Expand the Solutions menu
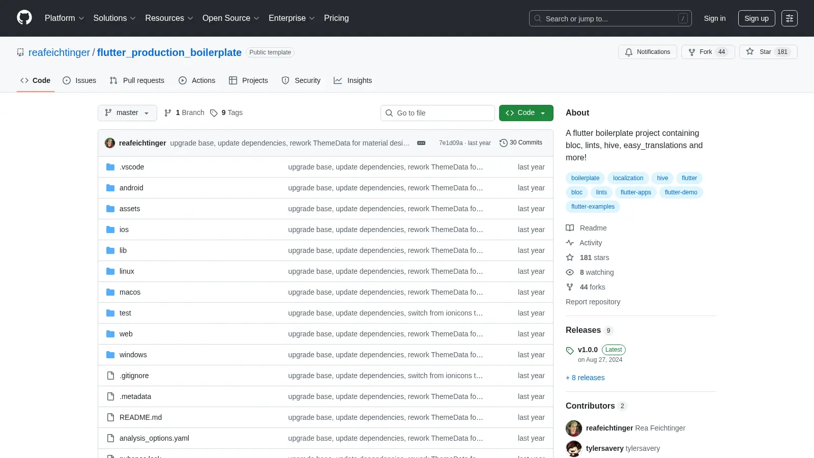Image resolution: width=814 pixels, height=458 pixels. tap(114, 18)
